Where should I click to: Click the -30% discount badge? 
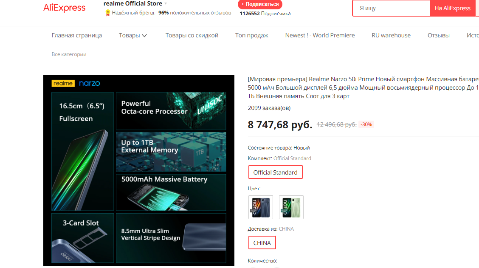coord(366,124)
